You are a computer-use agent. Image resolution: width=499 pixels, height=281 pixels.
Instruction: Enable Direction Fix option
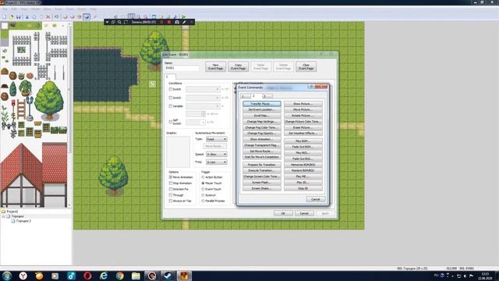171,189
